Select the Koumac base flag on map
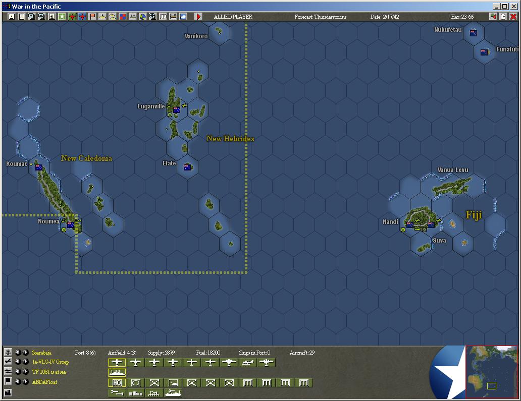This screenshot has height=401, width=521. coord(39,167)
